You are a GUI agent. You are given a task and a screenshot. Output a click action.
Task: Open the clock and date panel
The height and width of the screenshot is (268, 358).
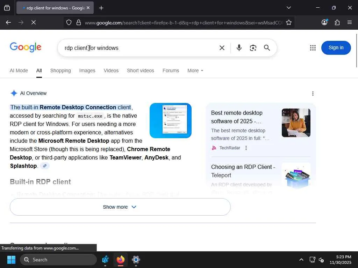point(341,260)
